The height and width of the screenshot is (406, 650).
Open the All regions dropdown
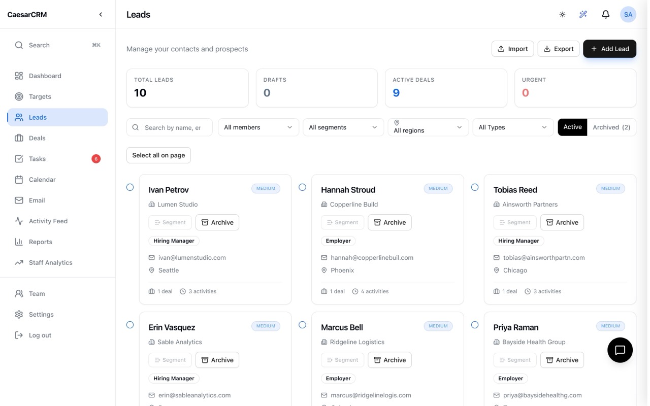(x=428, y=127)
